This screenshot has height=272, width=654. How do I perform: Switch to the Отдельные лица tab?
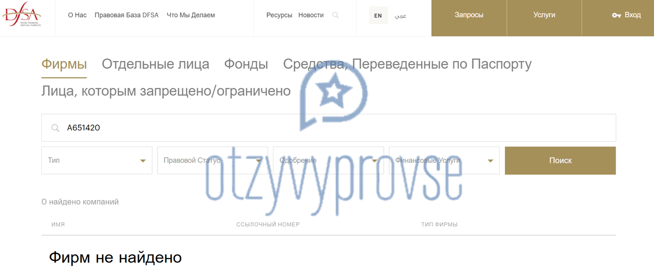(x=155, y=64)
